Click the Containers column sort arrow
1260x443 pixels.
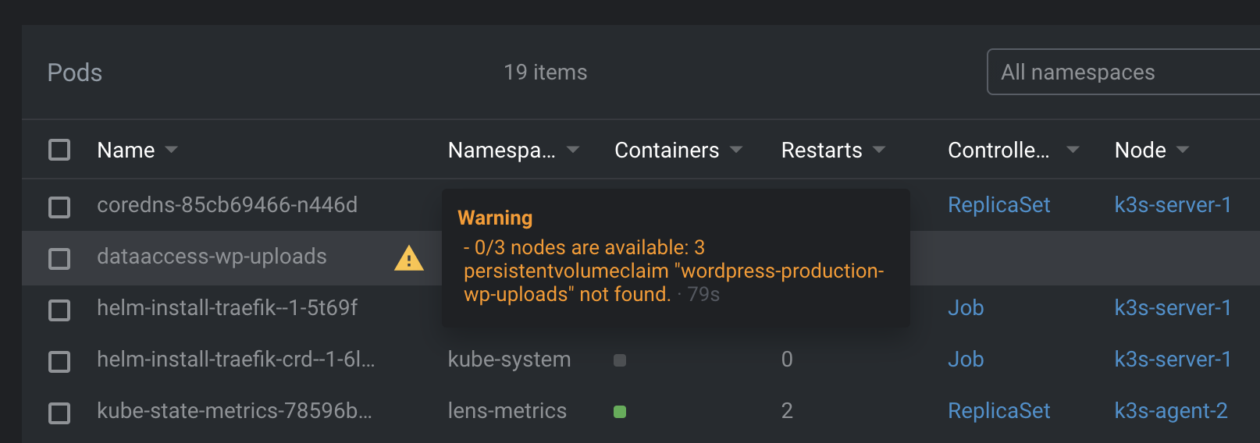pos(735,150)
